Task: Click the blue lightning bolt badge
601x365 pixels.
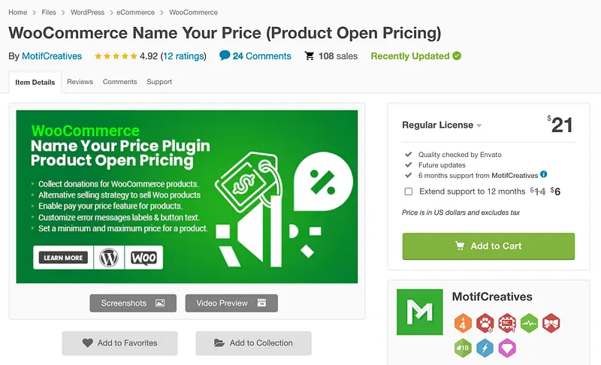Action: coord(485,348)
